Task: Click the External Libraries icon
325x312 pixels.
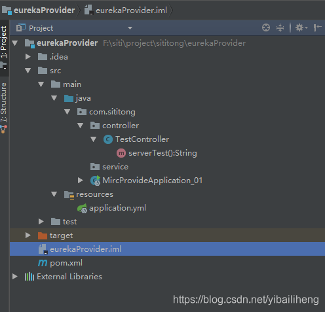Action: click(x=29, y=277)
